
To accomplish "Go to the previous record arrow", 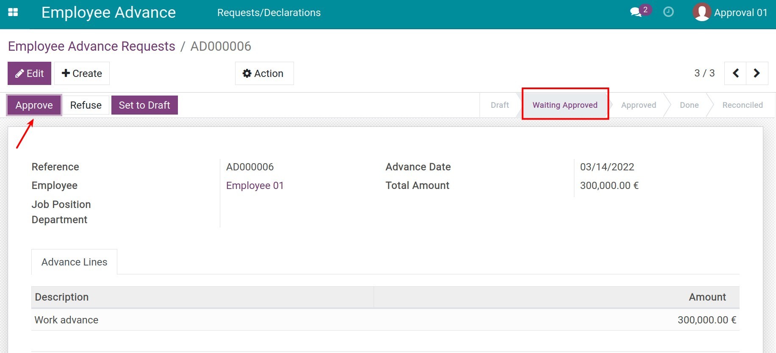I will click(736, 73).
